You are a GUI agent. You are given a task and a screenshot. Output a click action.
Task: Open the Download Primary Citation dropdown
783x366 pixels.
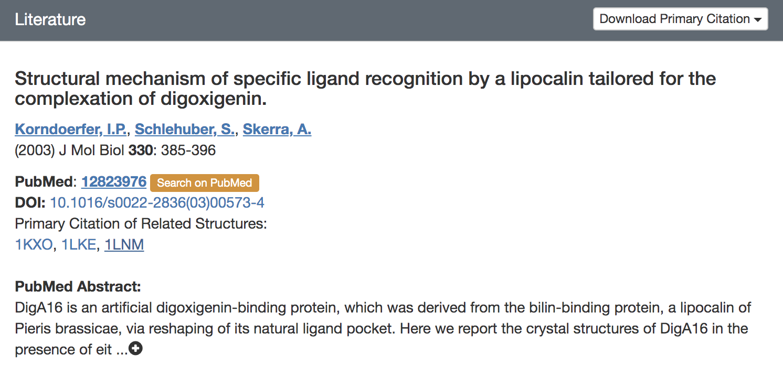(680, 19)
